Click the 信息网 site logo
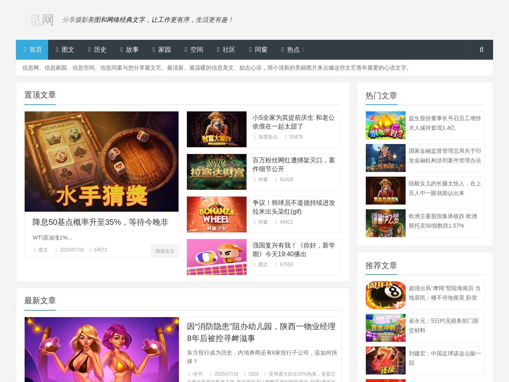 [x=35, y=20]
